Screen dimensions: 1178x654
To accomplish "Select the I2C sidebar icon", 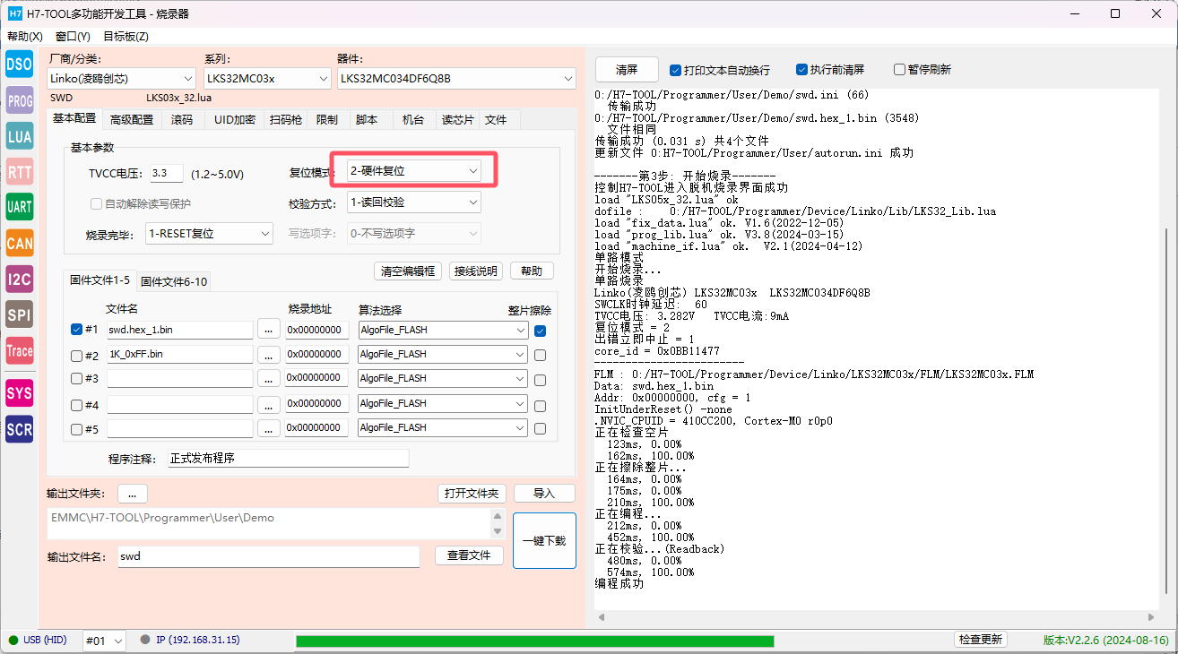I will coord(20,279).
